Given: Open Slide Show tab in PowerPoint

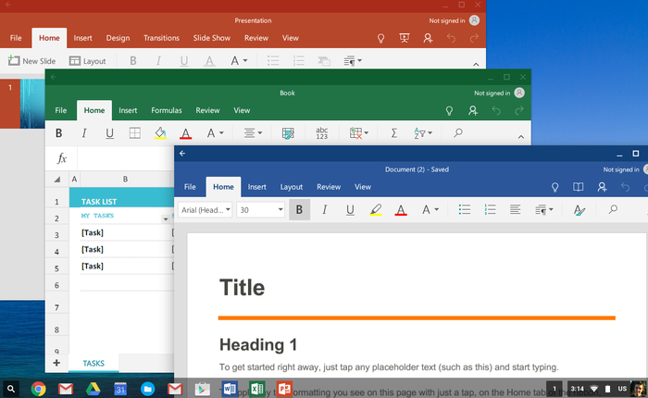Looking at the screenshot, I should click(x=212, y=38).
